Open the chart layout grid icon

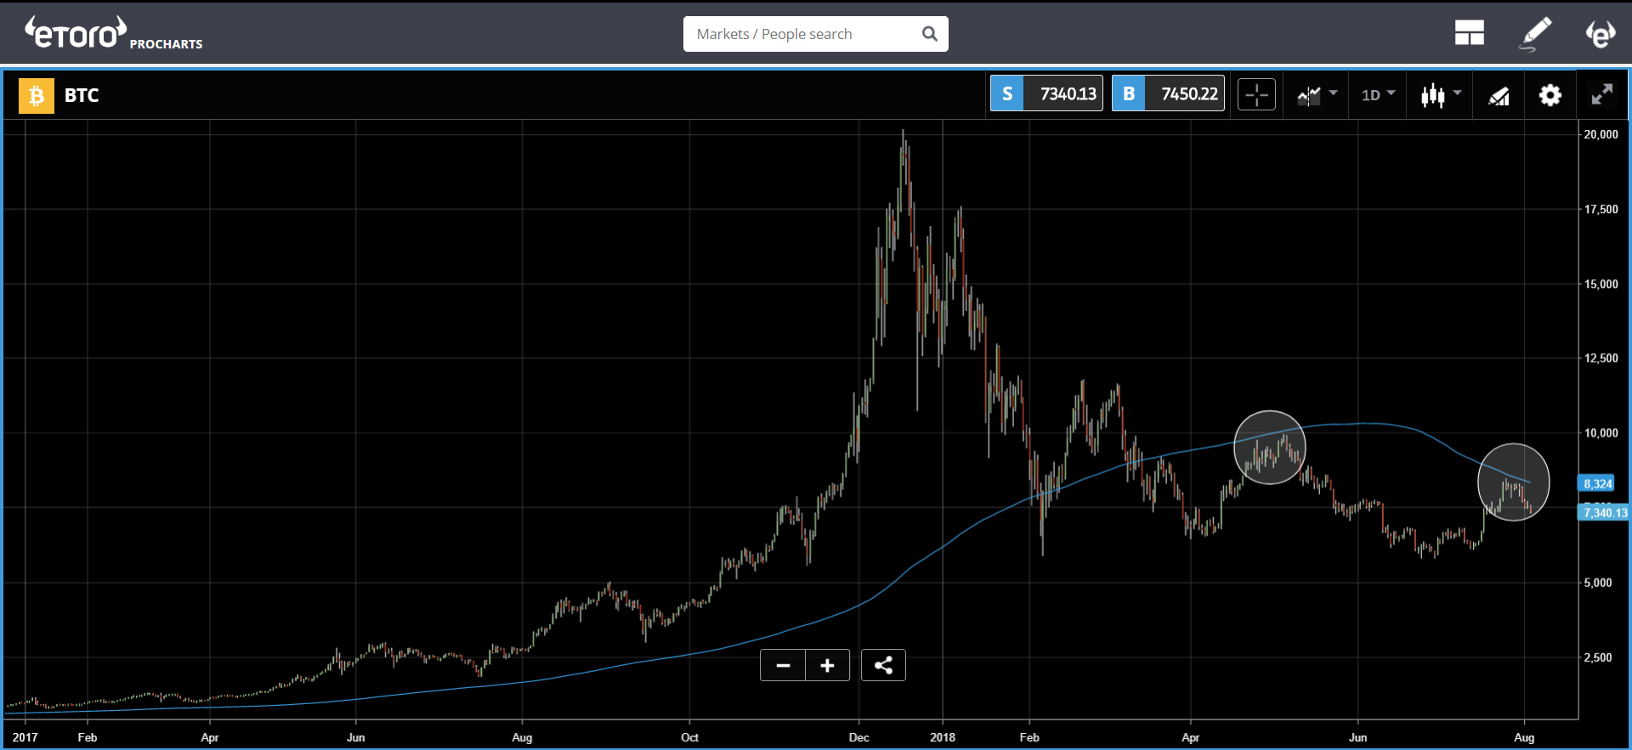(x=1468, y=33)
